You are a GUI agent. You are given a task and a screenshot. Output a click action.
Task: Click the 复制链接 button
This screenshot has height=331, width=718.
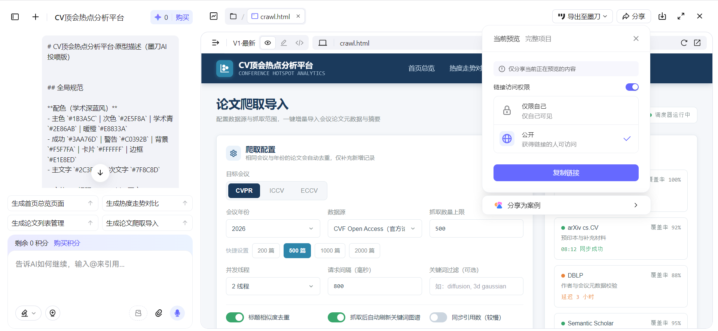click(x=566, y=173)
